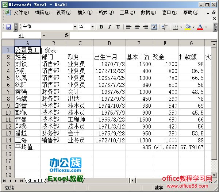Align text left
The image size is (219, 192).
pos(128,27)
